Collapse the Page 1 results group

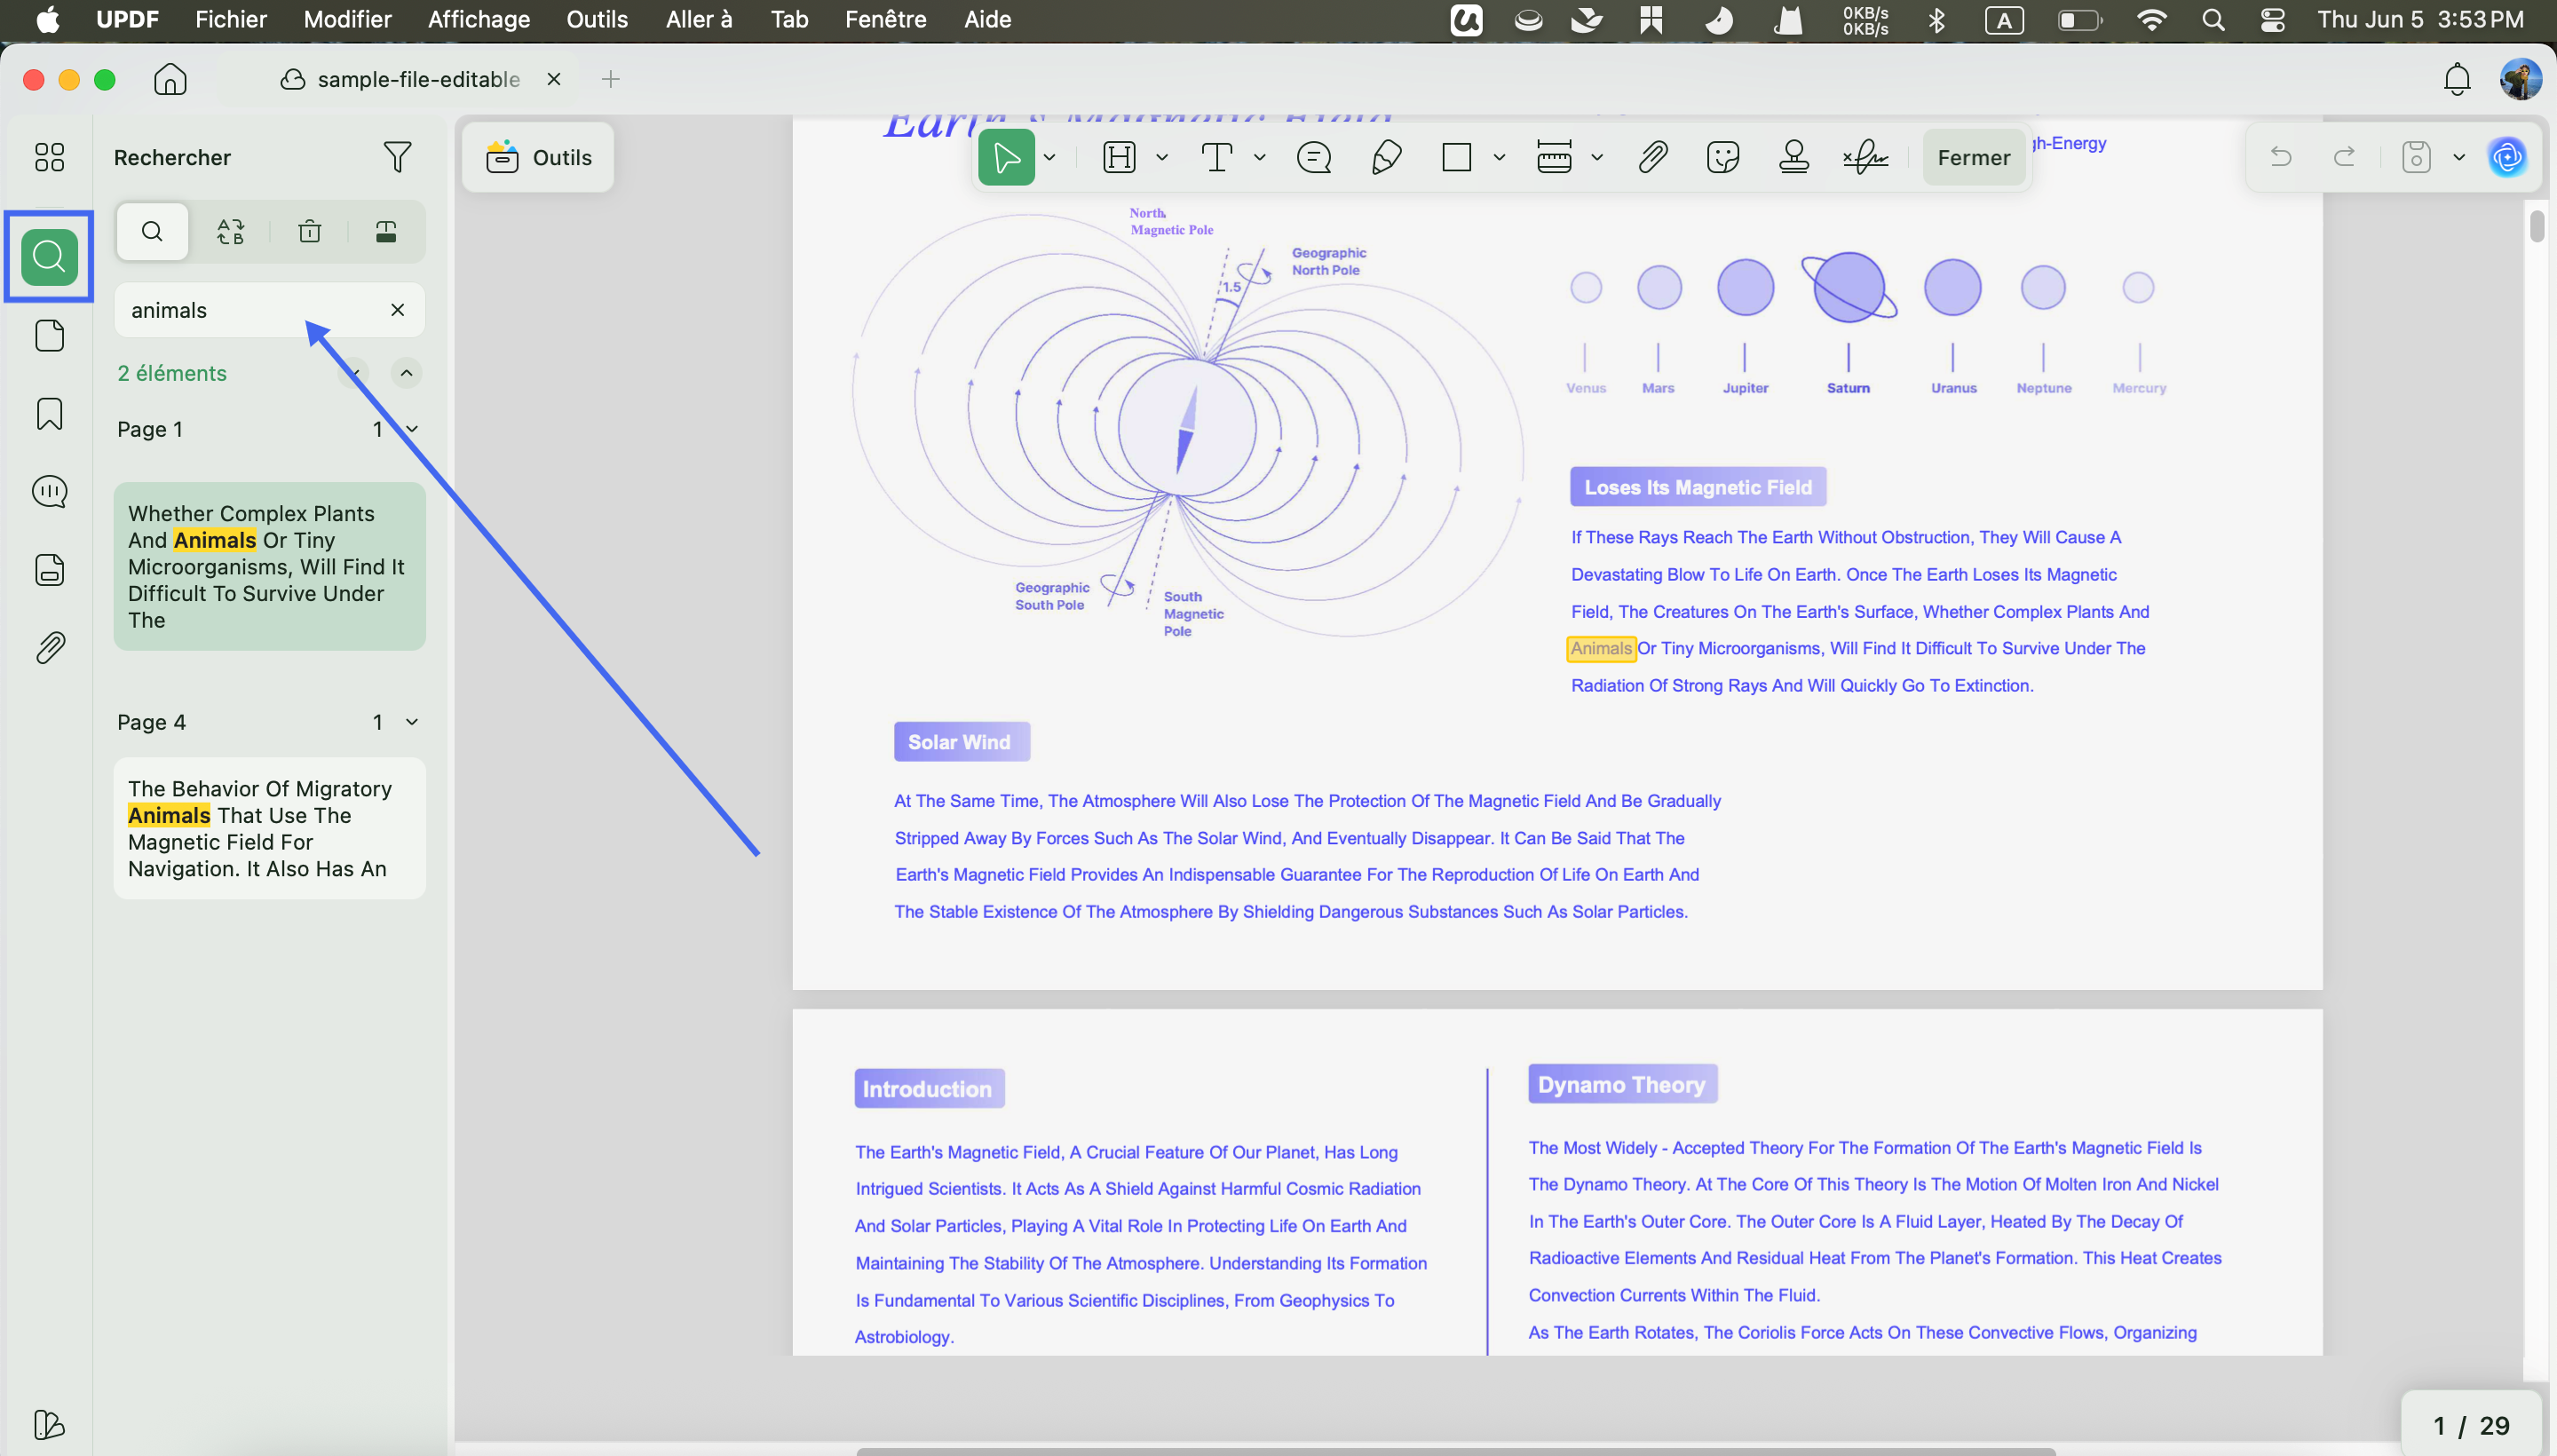pos(411,429)
